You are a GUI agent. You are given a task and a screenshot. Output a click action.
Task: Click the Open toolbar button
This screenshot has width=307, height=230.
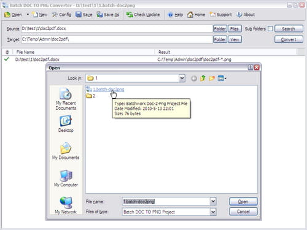tap(13, 15)
